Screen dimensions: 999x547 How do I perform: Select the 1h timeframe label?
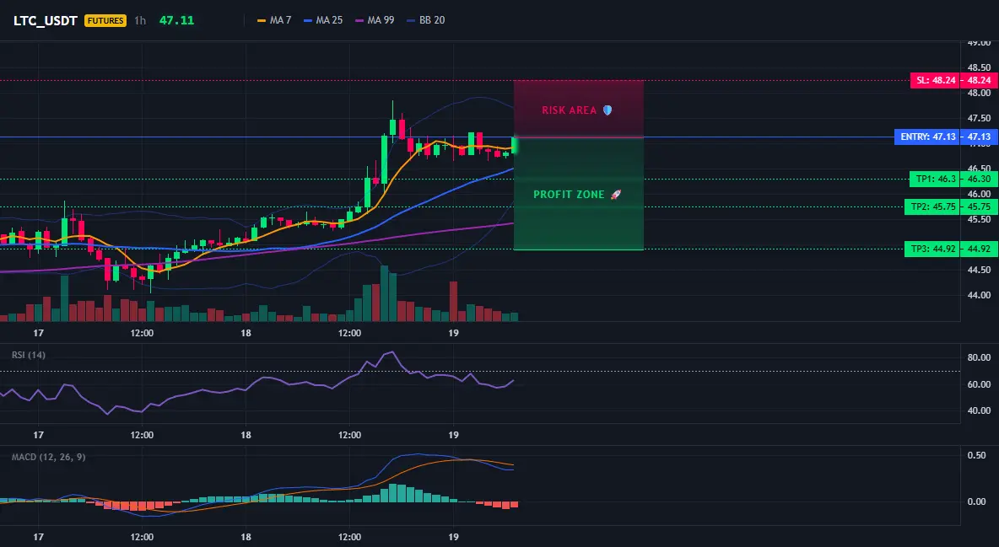140,20
